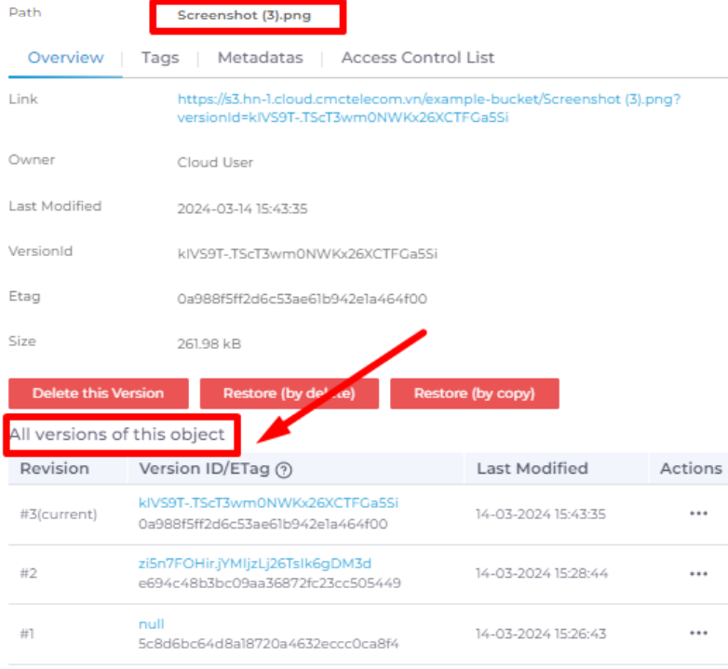Open version zi5n7FOHir.jYMIjzLj26TsIk6gDM3d
Image resolution: width=728 pixels, height=669 pixels.
click(x=255, y=564)
